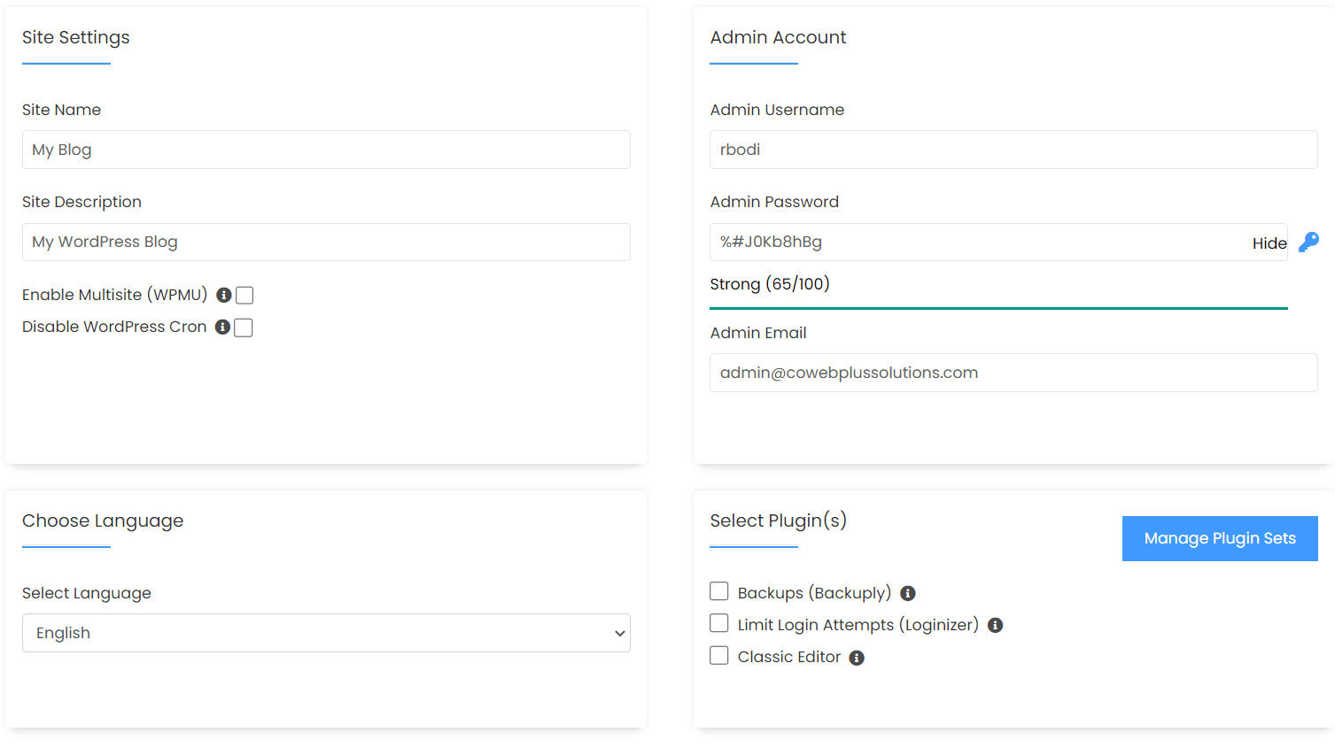1335x748 pixels.
Task: Tick the Disable WordPress Cron checkbox
Action: [x=244, y=328]
